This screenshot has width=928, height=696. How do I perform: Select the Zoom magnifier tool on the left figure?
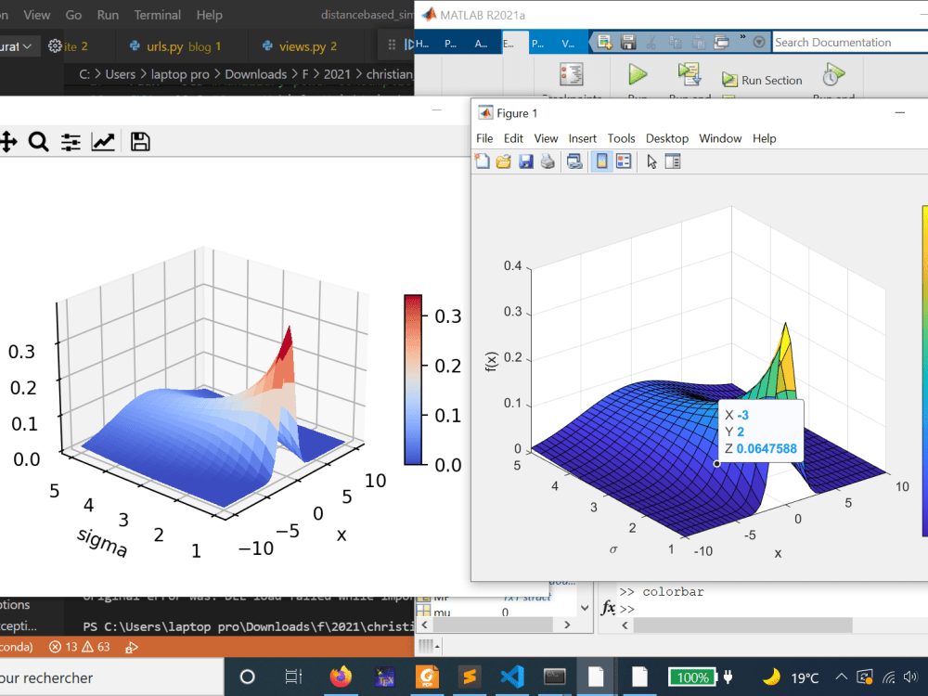38,141
